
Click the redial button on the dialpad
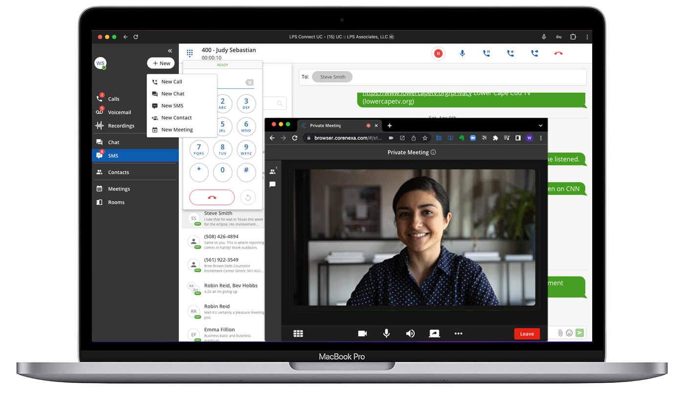point(248,197)
